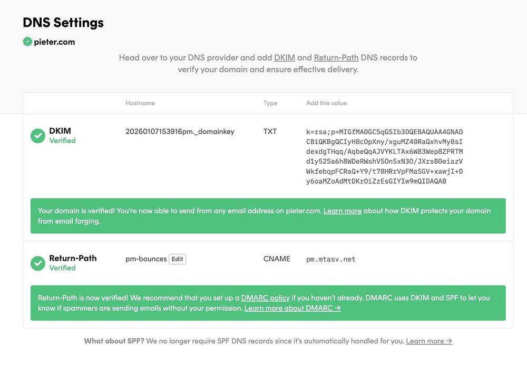Click the DNS Settings page heading
Viewport: 527px width, 368px height.
pyautogui.click(x=63, y=23)
